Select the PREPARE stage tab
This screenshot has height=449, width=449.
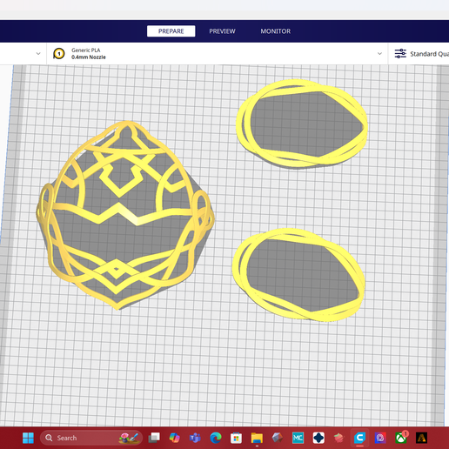[171, 31]
